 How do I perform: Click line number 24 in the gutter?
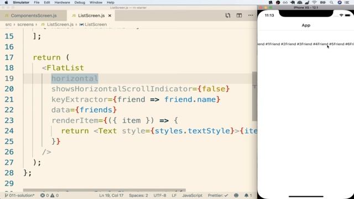pyautogui.click(x=9, y=131)
